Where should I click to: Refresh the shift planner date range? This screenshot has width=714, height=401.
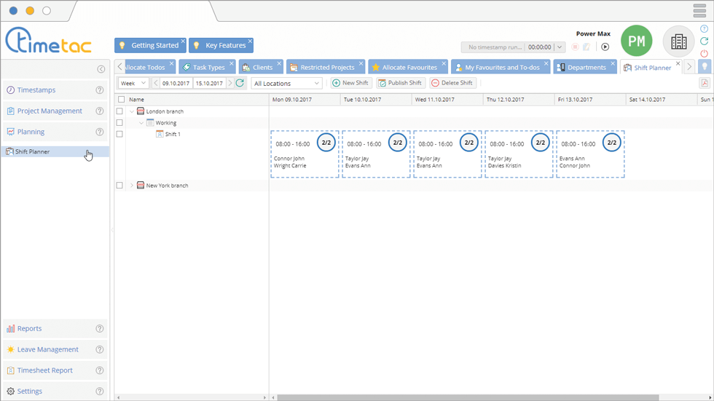pos(240,83)
